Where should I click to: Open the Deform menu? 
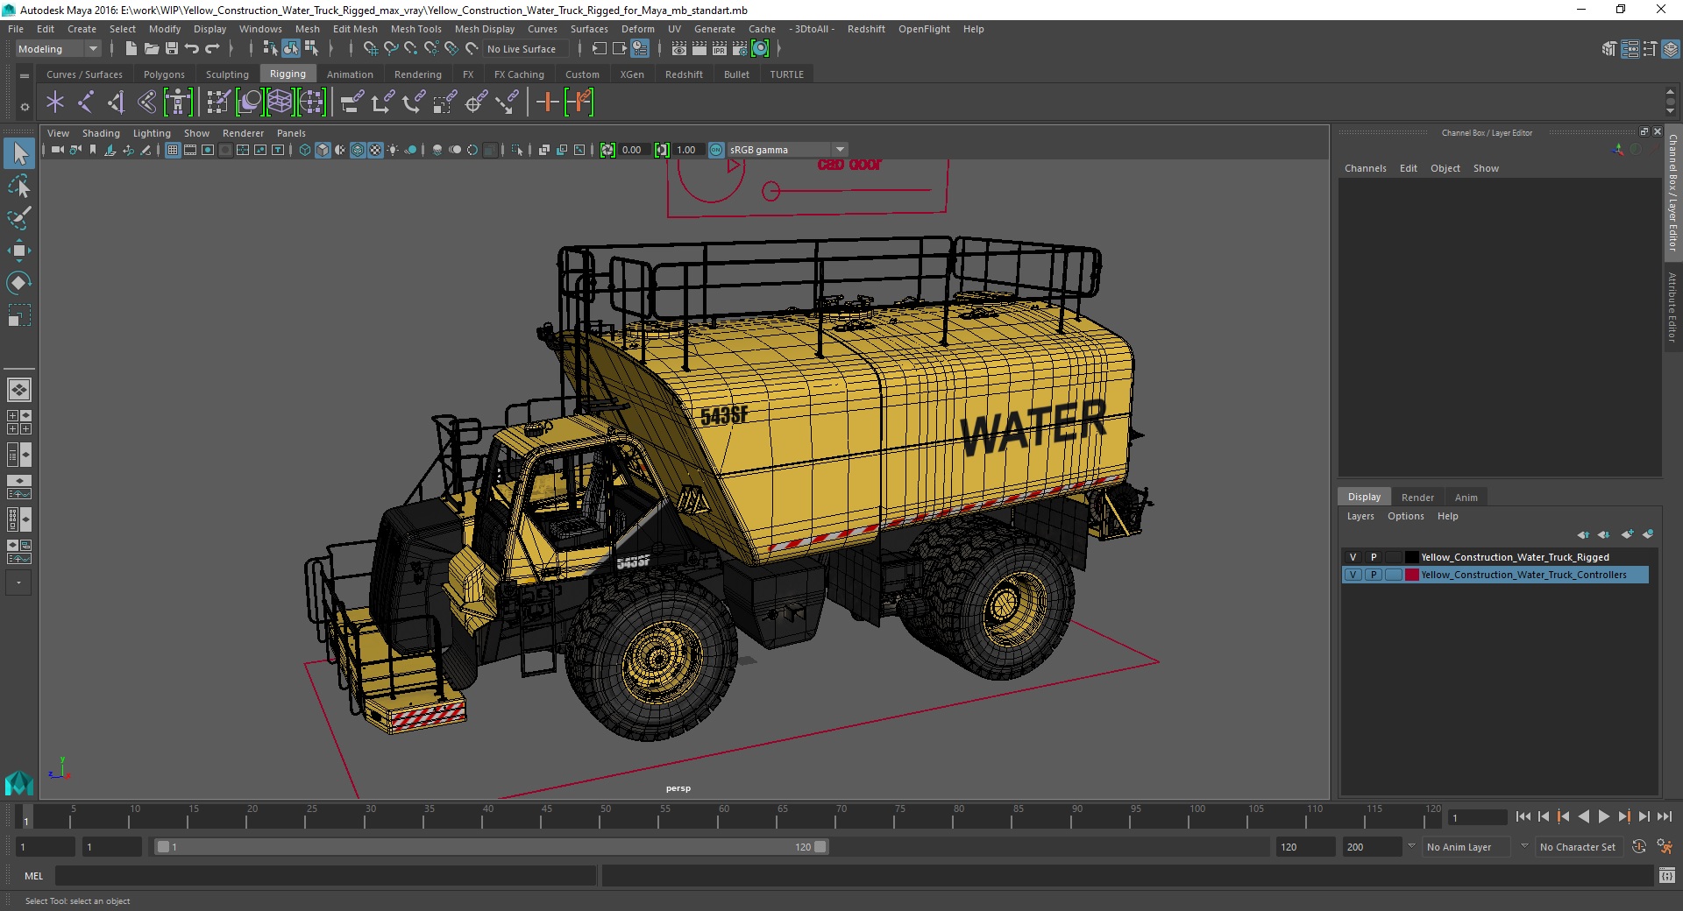pyautogui.click(x=637, y=29)
